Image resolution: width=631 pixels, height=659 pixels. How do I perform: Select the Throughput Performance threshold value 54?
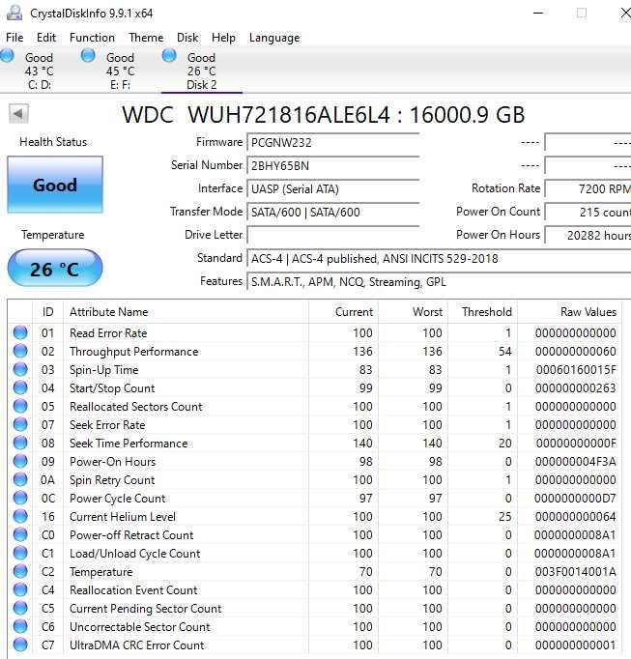point(504,352)
